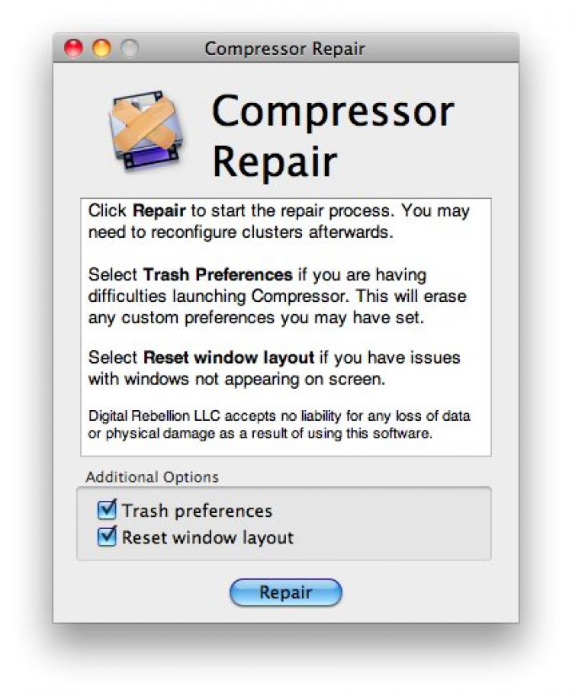This screenshot has height=696, width=572.
Task: Click the gray zoom button in title bar
Action: [x=128, y=49]
